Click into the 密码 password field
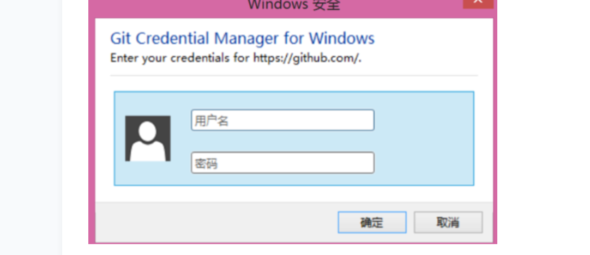Viewport: 590px width, 255px height. pyautogui.click(x=282, y=163)
